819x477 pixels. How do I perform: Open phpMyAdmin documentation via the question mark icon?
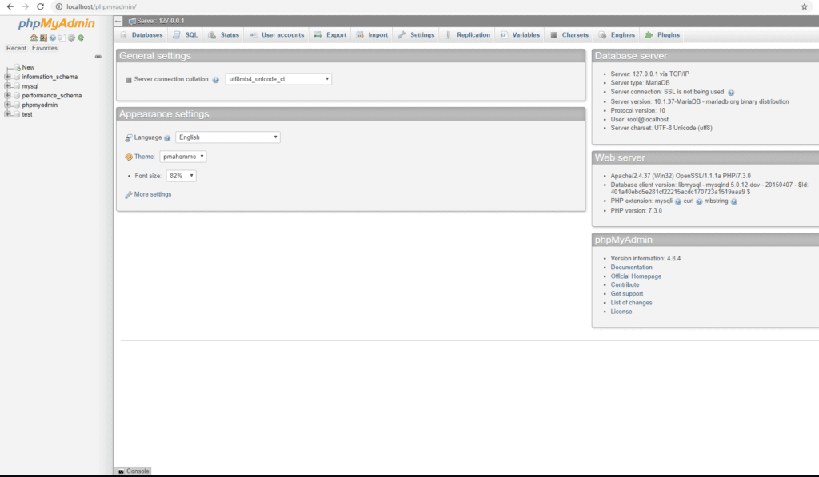[x=51, y=38]
